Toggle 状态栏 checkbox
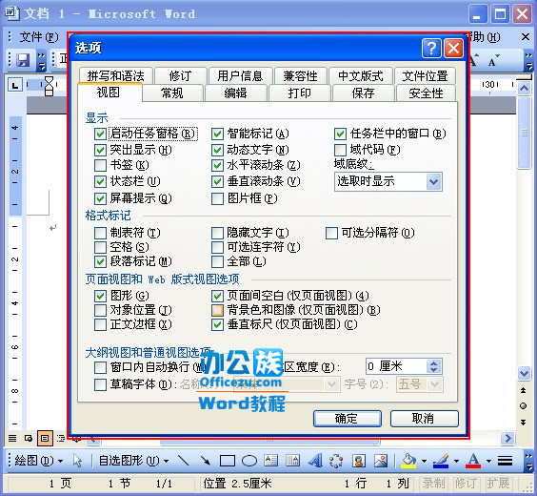The image size is (537, 496). click(x=100, y=181)
